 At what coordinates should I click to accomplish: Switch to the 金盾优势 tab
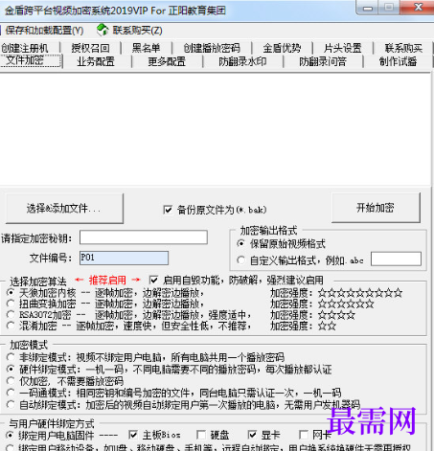tap(282, 48)
